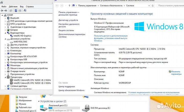Select the Звуковые, игровые и видеоустройства icon

[8, 48]
